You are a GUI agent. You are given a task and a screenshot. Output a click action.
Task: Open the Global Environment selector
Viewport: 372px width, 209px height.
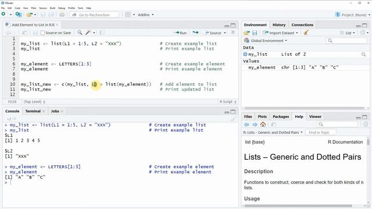(x=266, y=41)
